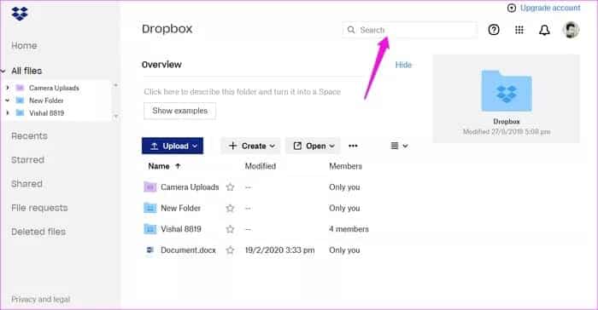
Task: Select Camera Uploads in sidebar tree
Action: tap(54, 88)
